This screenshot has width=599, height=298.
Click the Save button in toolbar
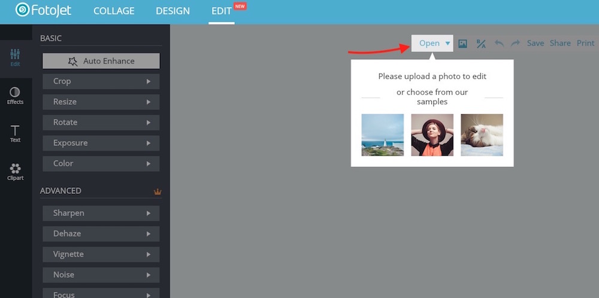pyautogui.click(x=536, y=43)
